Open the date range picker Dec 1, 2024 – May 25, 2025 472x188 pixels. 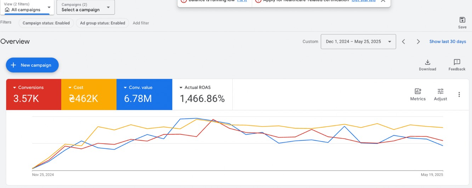point(358,42)
